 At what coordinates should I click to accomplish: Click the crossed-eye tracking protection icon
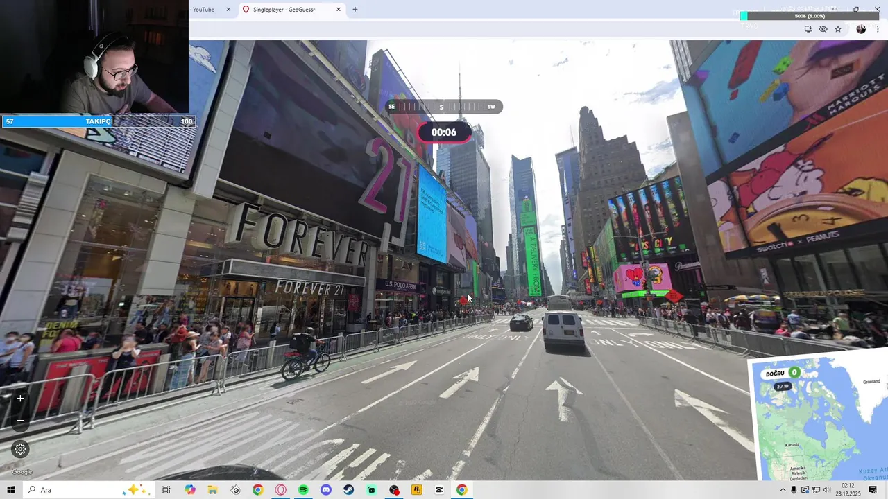pos(823,29)
